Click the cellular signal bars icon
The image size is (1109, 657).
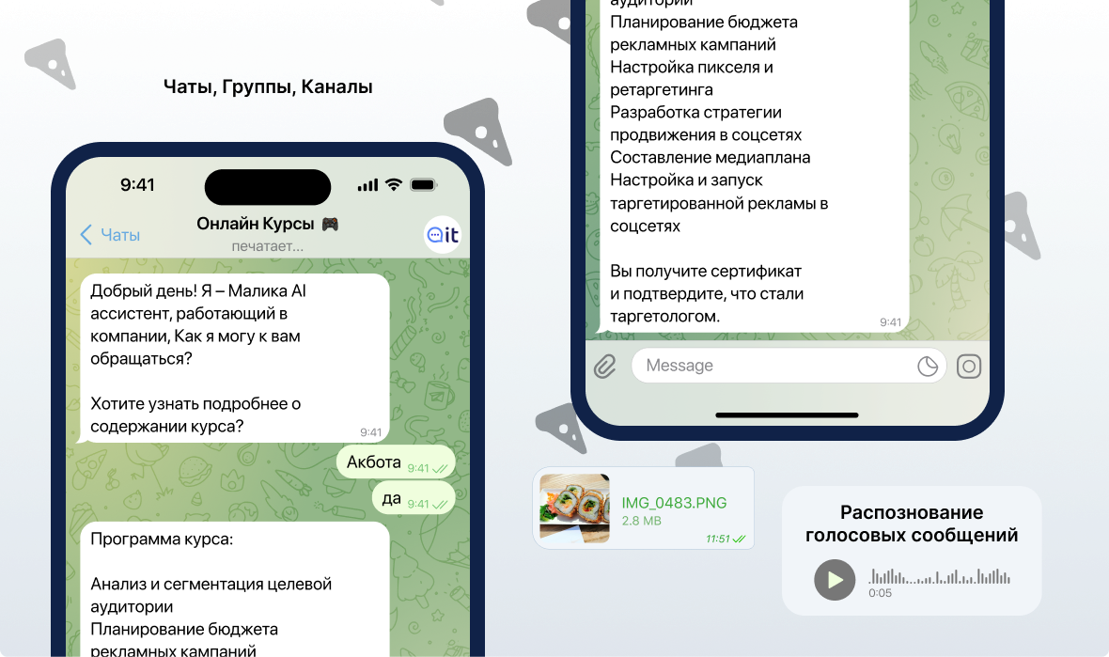[x=367, y=185]
